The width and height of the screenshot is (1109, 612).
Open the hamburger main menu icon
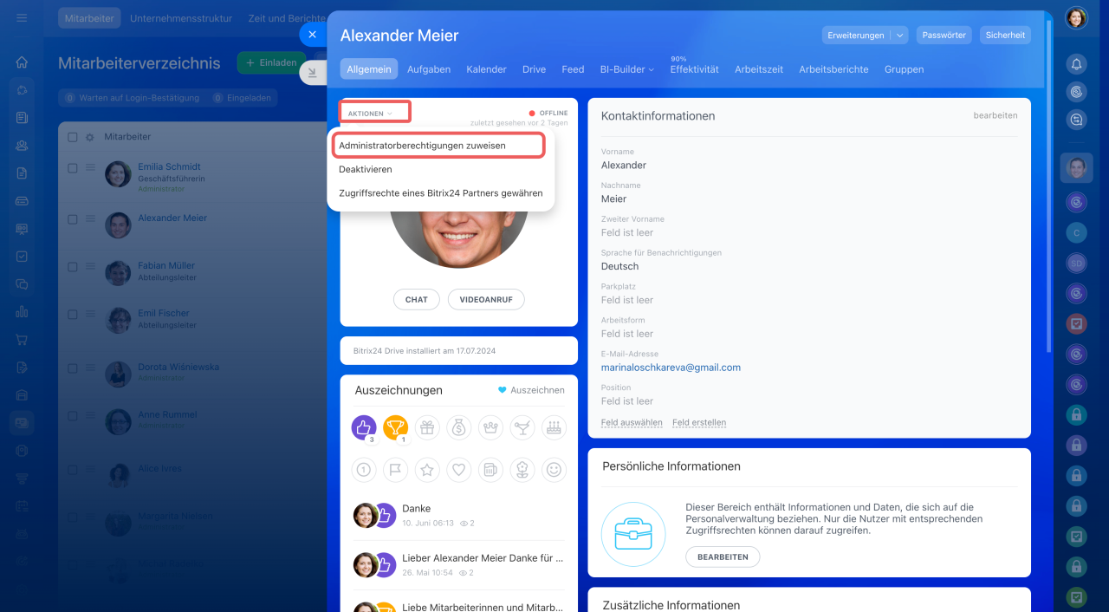coord(22,17)
